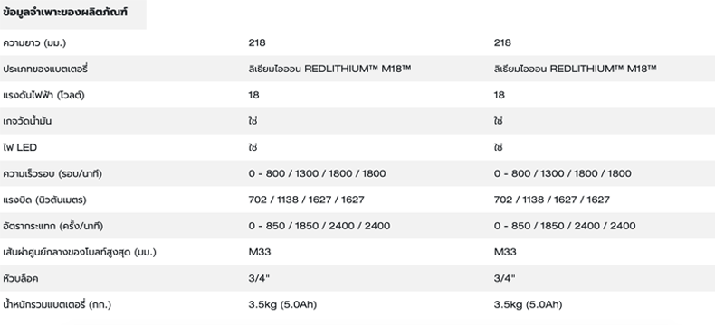Click the เกจวัดน้ำมัน row label
Viewport: 715px width, 325px height.
[27, 121]
